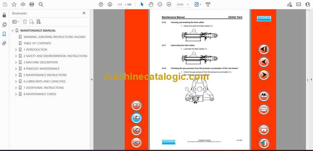Click the share link icon
Screen dimensions: 313x151
[x=290, y=5]
